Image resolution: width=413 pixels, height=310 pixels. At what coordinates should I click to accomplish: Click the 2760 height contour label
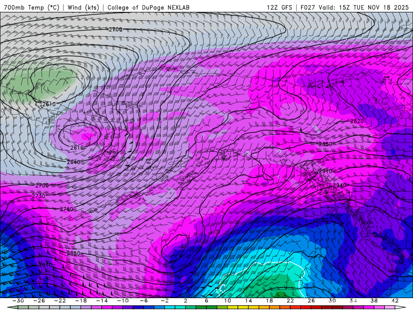(x=67, y=209)
